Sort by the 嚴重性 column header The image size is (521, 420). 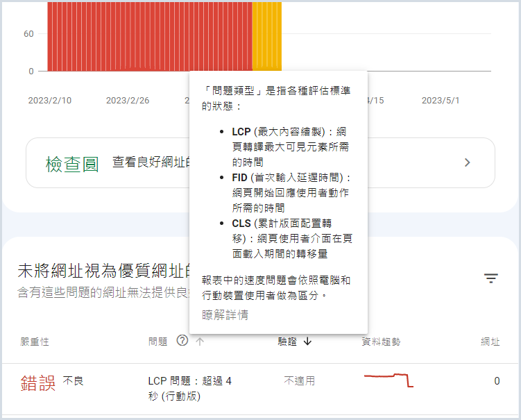pyautogui.click(x=35, y=342)
